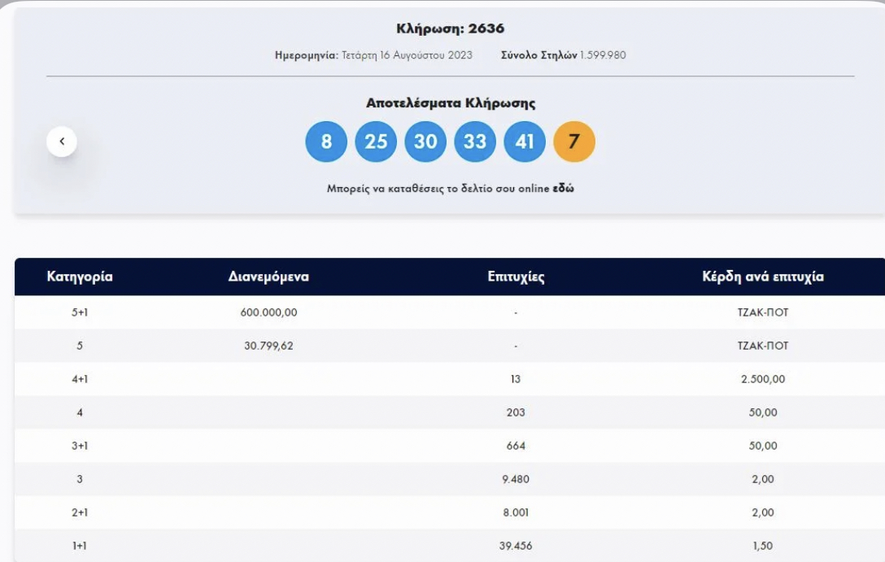Click 'ΤΖΑΚ-ΠΟΤ' in the category 5 row

click(x=763, y=346)
